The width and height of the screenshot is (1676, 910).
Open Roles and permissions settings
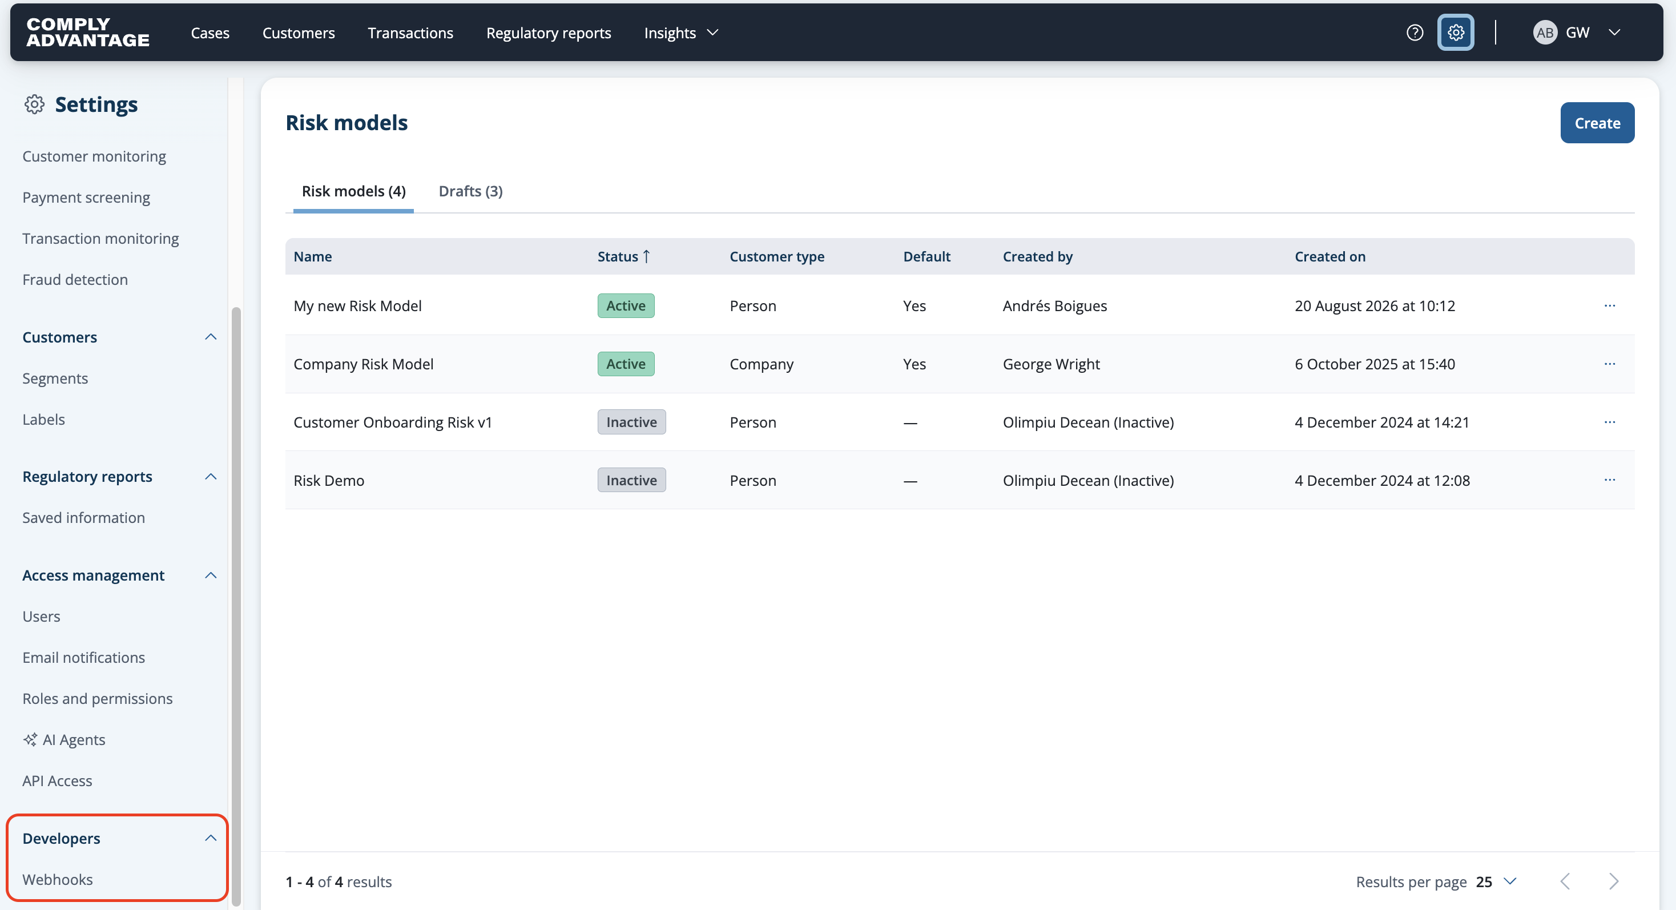pos(98,698)
